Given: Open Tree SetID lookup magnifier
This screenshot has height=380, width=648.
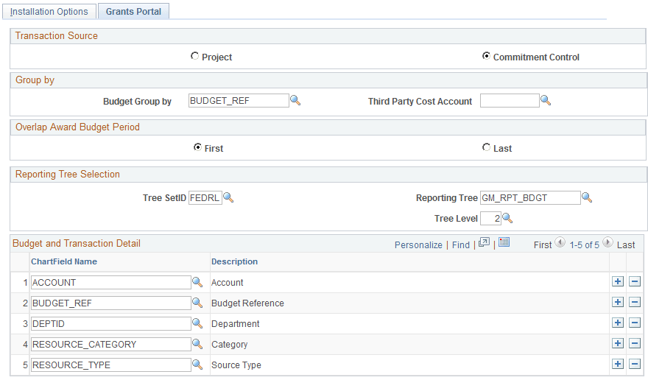Looking at the screenshot, I should [228, 197].
